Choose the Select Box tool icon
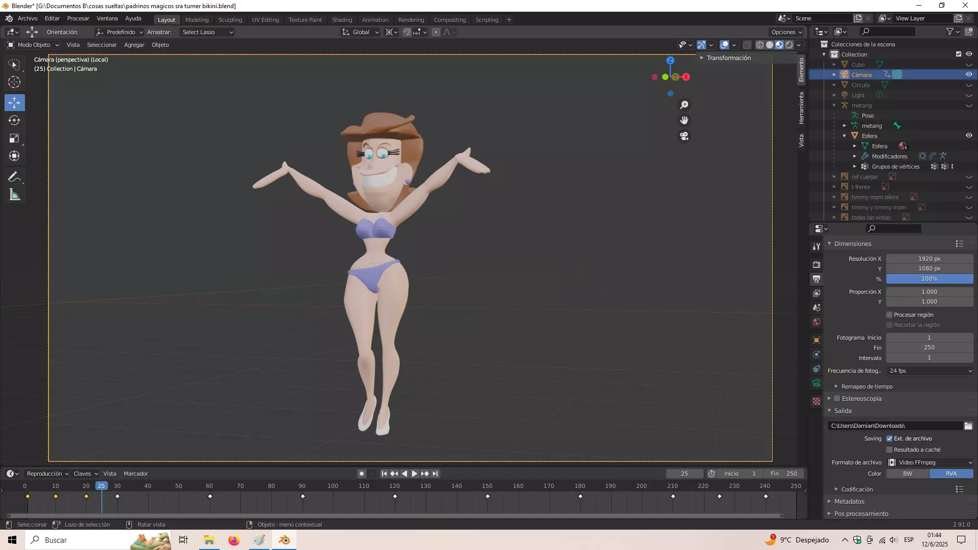 [x=14, y=65]
